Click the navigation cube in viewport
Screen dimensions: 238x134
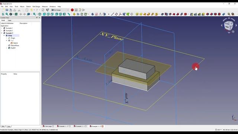pyautogui.click(x=229, y=26)
